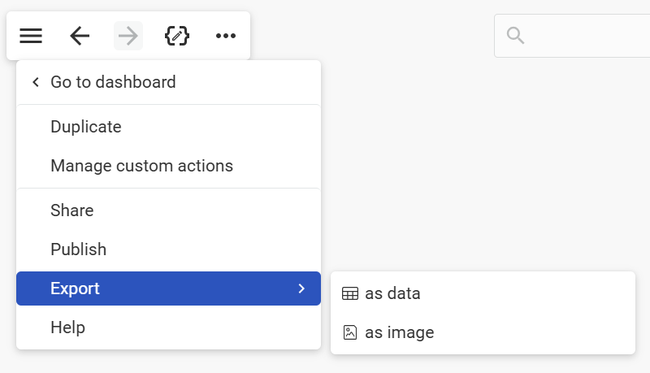Export 'as data' from the submenu

tap(393, 293)
